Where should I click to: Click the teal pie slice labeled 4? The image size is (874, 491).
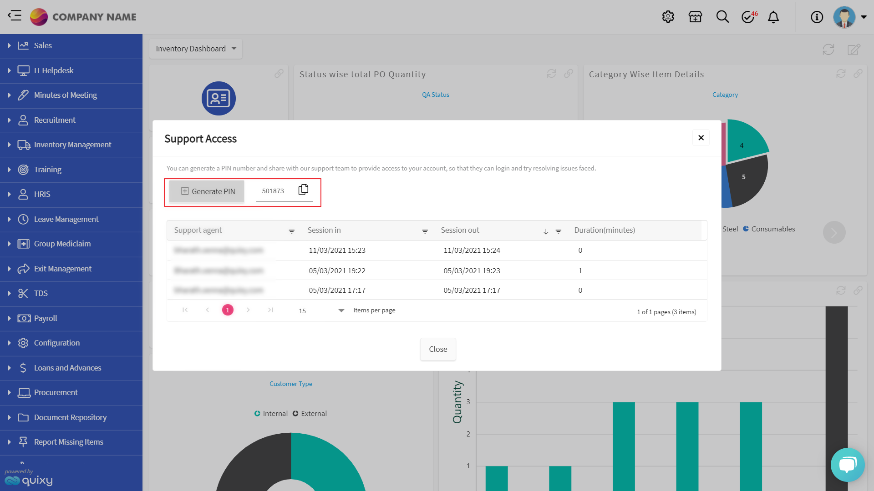745,143
